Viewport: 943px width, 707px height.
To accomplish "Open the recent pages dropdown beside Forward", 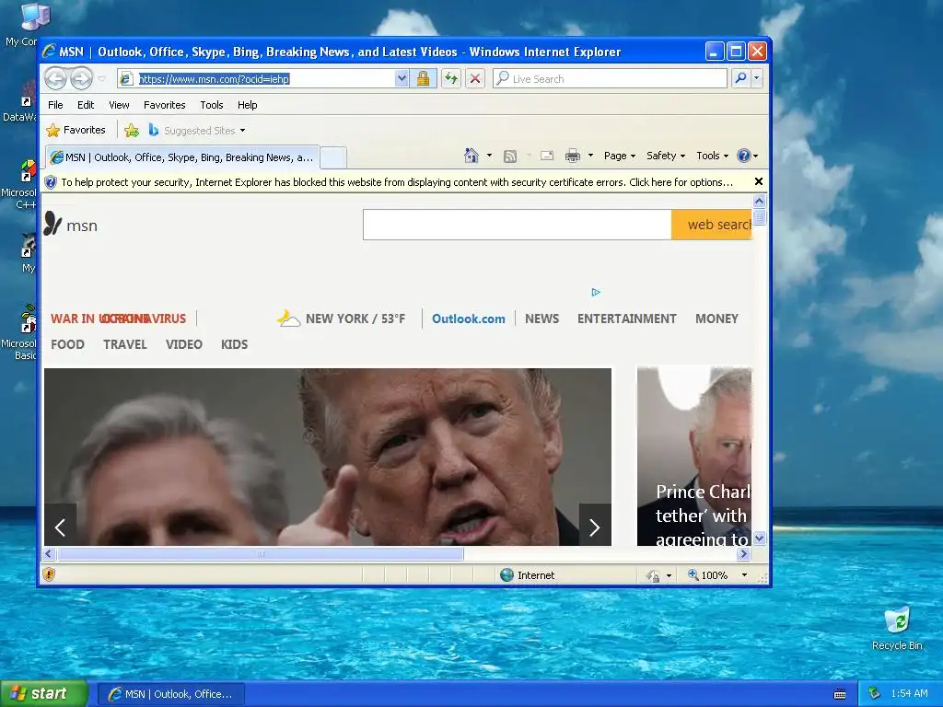I will [101, 79].
